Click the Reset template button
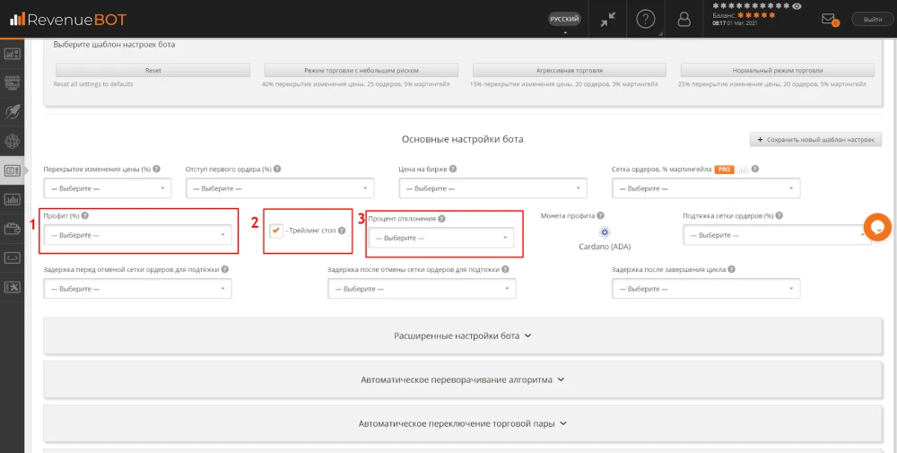This screenshot has height=453, width=897. pyautogui.click(x=152, y=70)
